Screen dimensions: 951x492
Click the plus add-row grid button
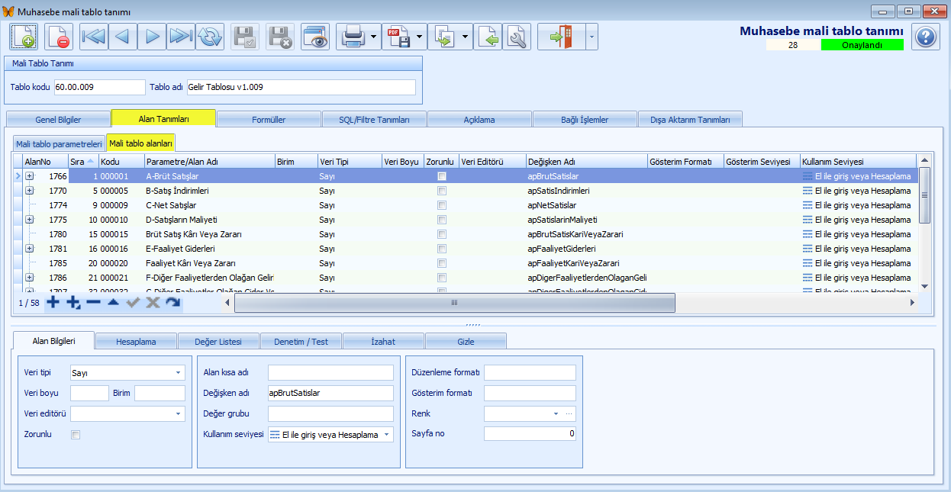pos(53,303)
